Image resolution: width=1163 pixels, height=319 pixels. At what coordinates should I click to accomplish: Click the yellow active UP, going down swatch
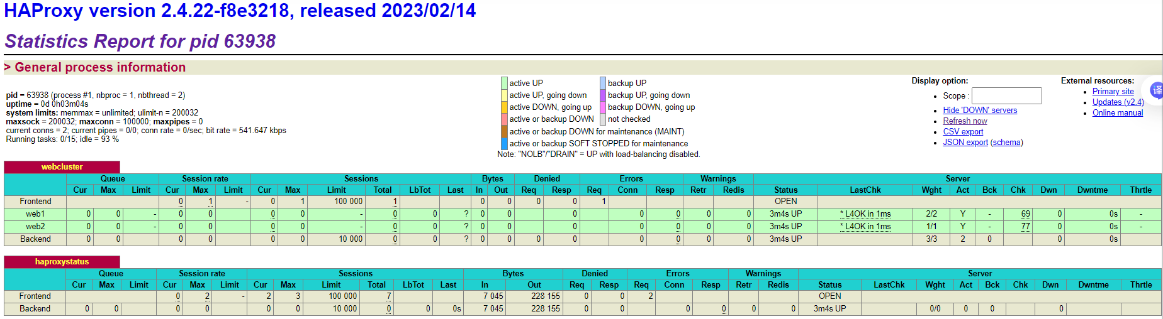(x=504, y=95)
